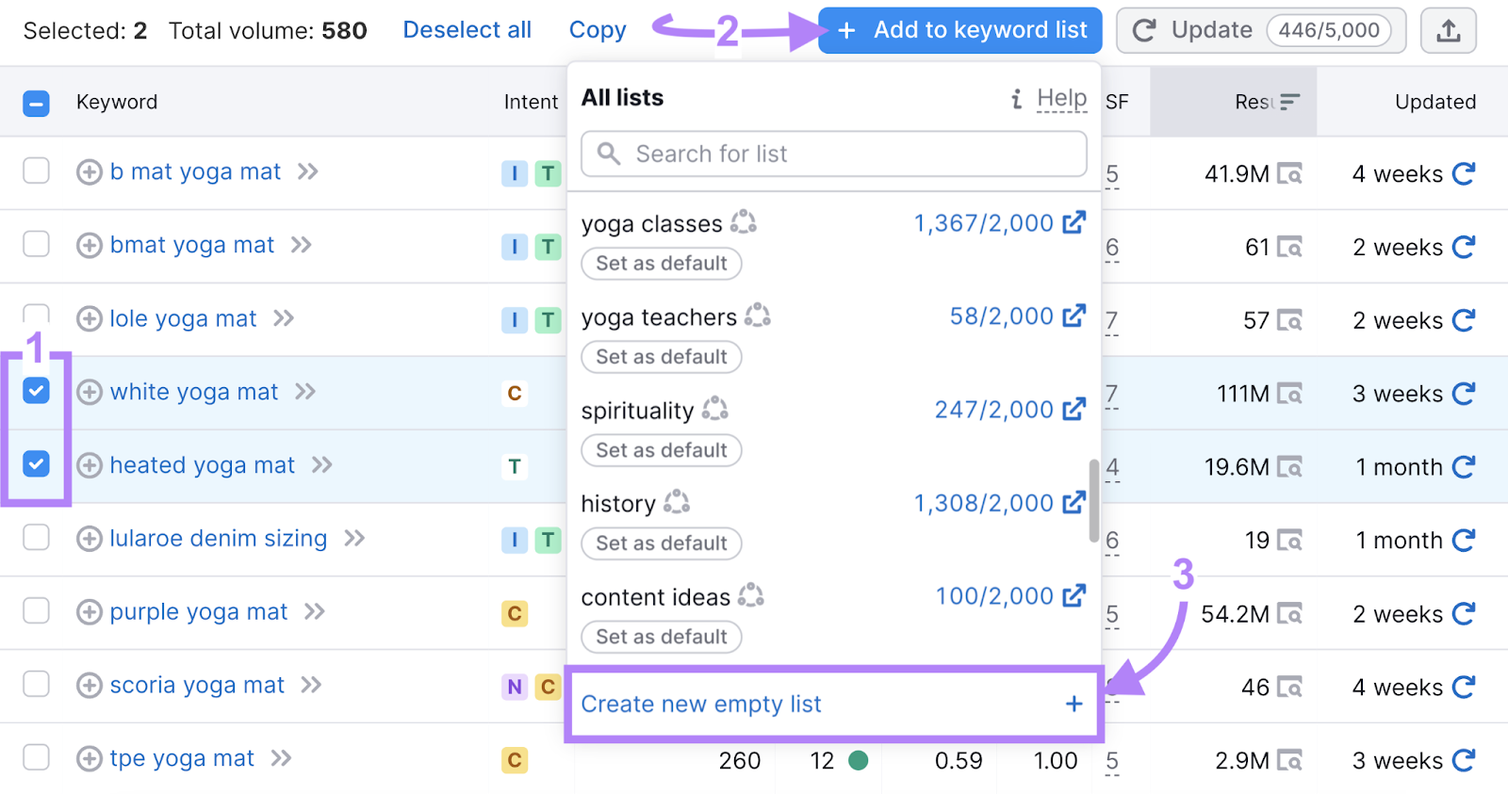Expand b mat yoga mat double chevron

tap(308, 171)
